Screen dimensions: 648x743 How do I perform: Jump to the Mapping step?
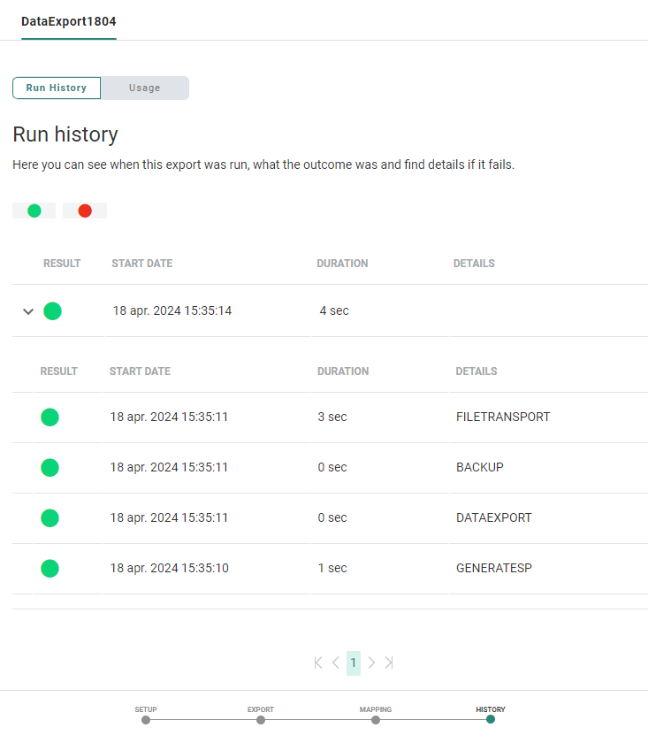tap(376, 719)
